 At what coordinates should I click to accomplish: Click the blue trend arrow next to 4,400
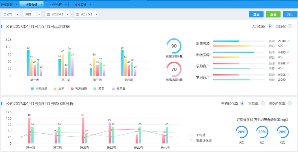(x=288, y=52)
